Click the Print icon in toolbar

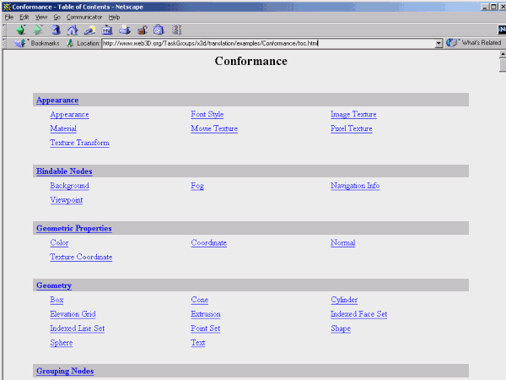(x=125, y=30)
